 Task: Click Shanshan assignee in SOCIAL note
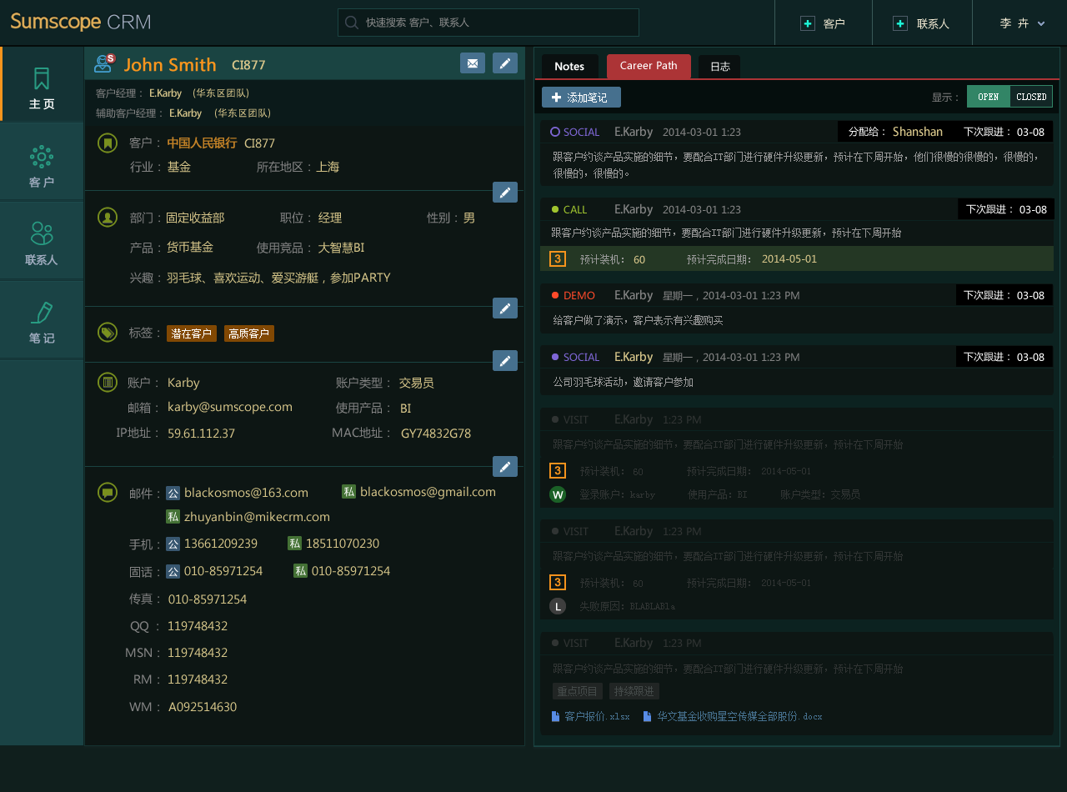pos(918,132)
